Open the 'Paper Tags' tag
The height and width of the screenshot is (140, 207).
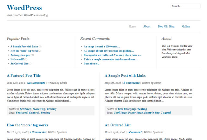click(x=136, y=113)
